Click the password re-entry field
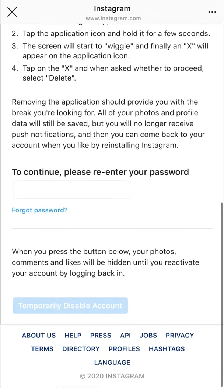224x388 pixels. click(71, 190)
